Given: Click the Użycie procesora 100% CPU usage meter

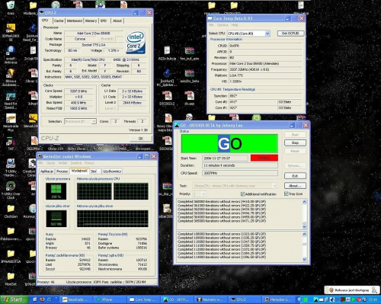Looking at the screenshot, I should [56, 191].
